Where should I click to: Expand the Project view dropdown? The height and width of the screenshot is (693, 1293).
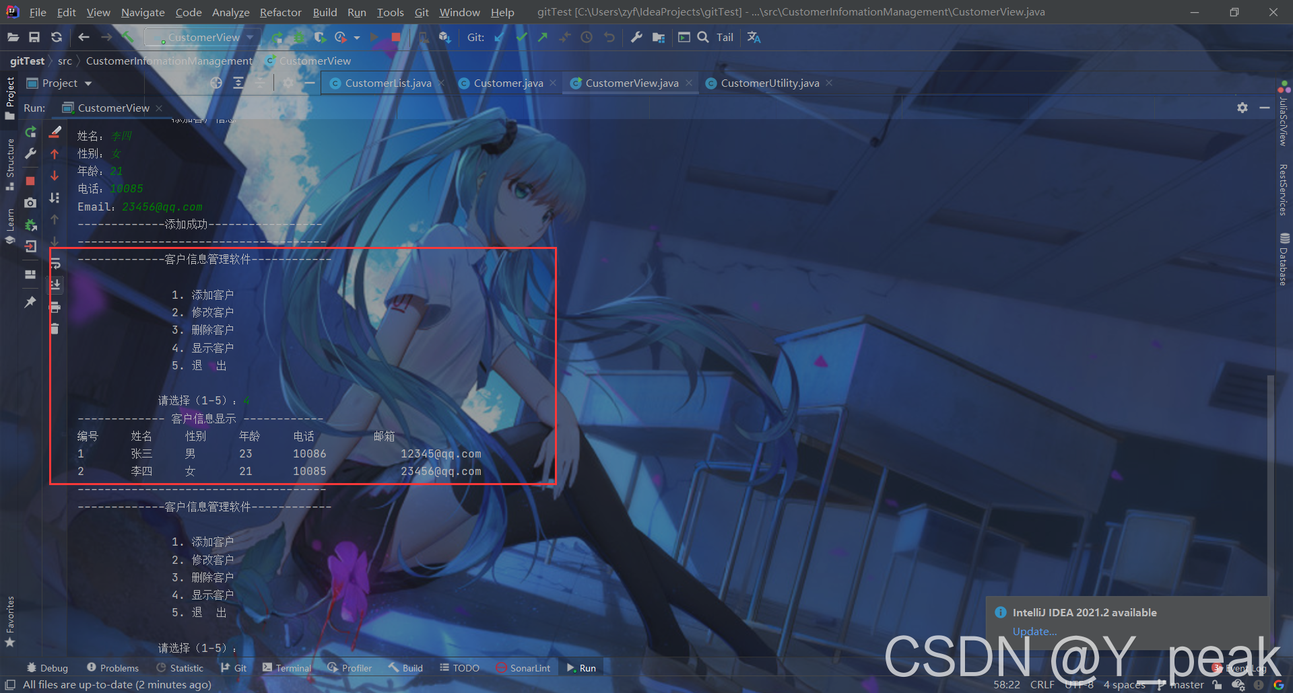[88, 83]
